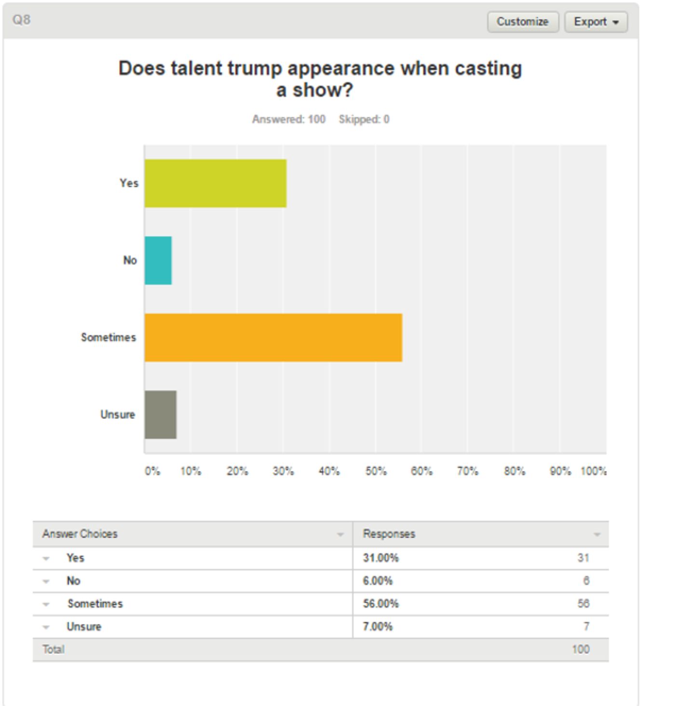The width and height of the screenshot is (675, 706).
Task: Click the Unsure row arrow icon
Action: pyautogui.click(x=46, y=627)
